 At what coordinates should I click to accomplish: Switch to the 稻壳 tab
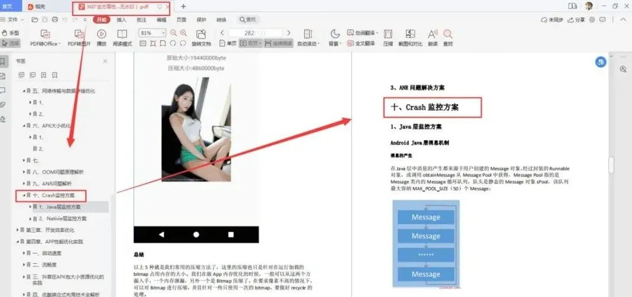point(37,7)
